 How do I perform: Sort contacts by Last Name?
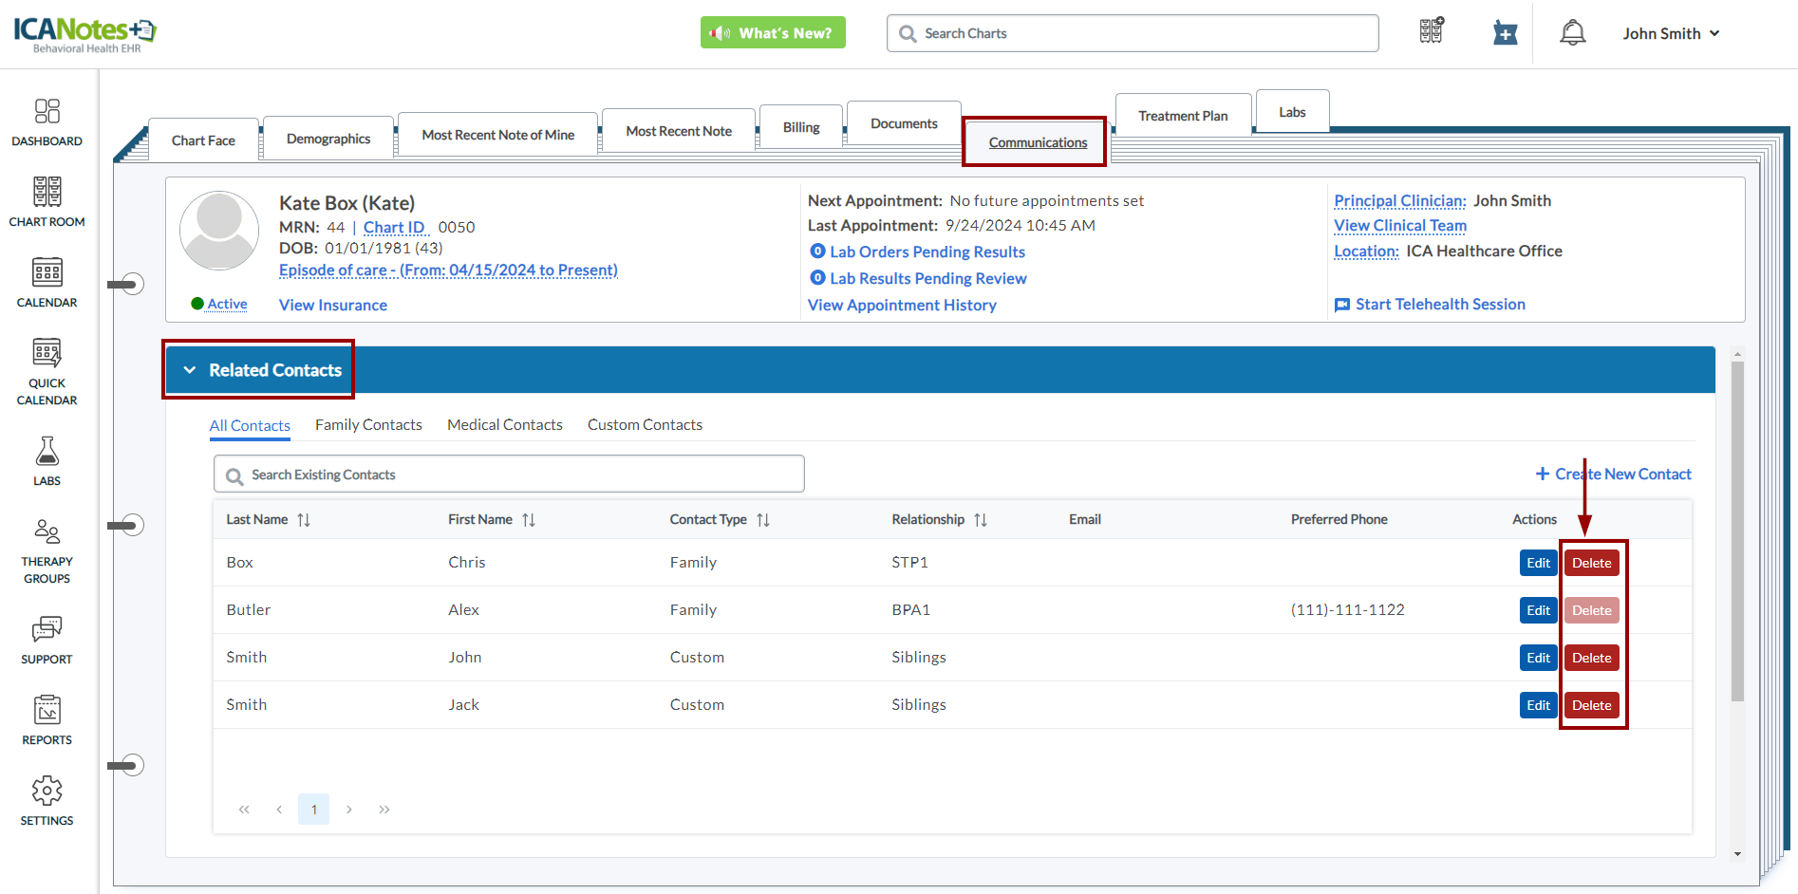(304, 520)
